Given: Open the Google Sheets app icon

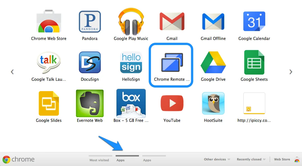Looking at the screenshot, I should [x=254, y=62].
